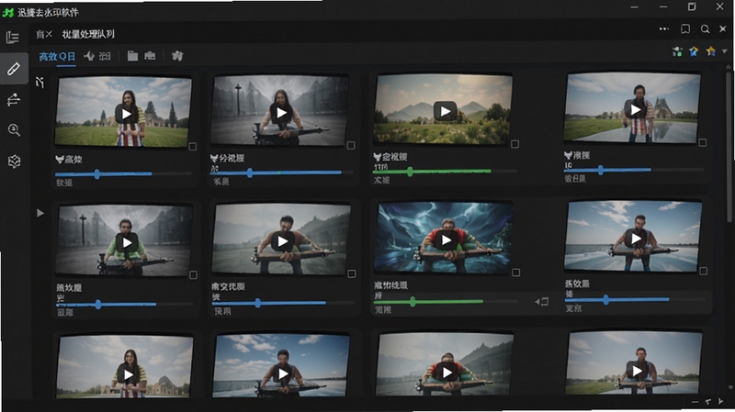Play the blue lightning storm video

pyautogui.click(x=446, y=240)
